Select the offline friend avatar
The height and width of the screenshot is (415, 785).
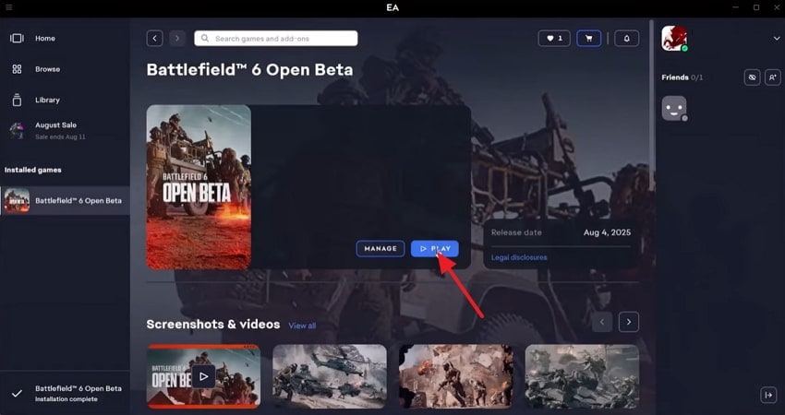(674, 109)
